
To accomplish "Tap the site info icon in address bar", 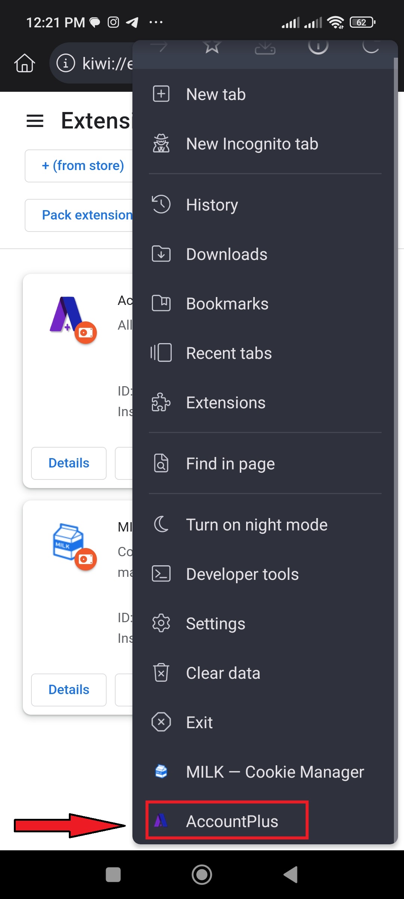I will click(65, 63).
